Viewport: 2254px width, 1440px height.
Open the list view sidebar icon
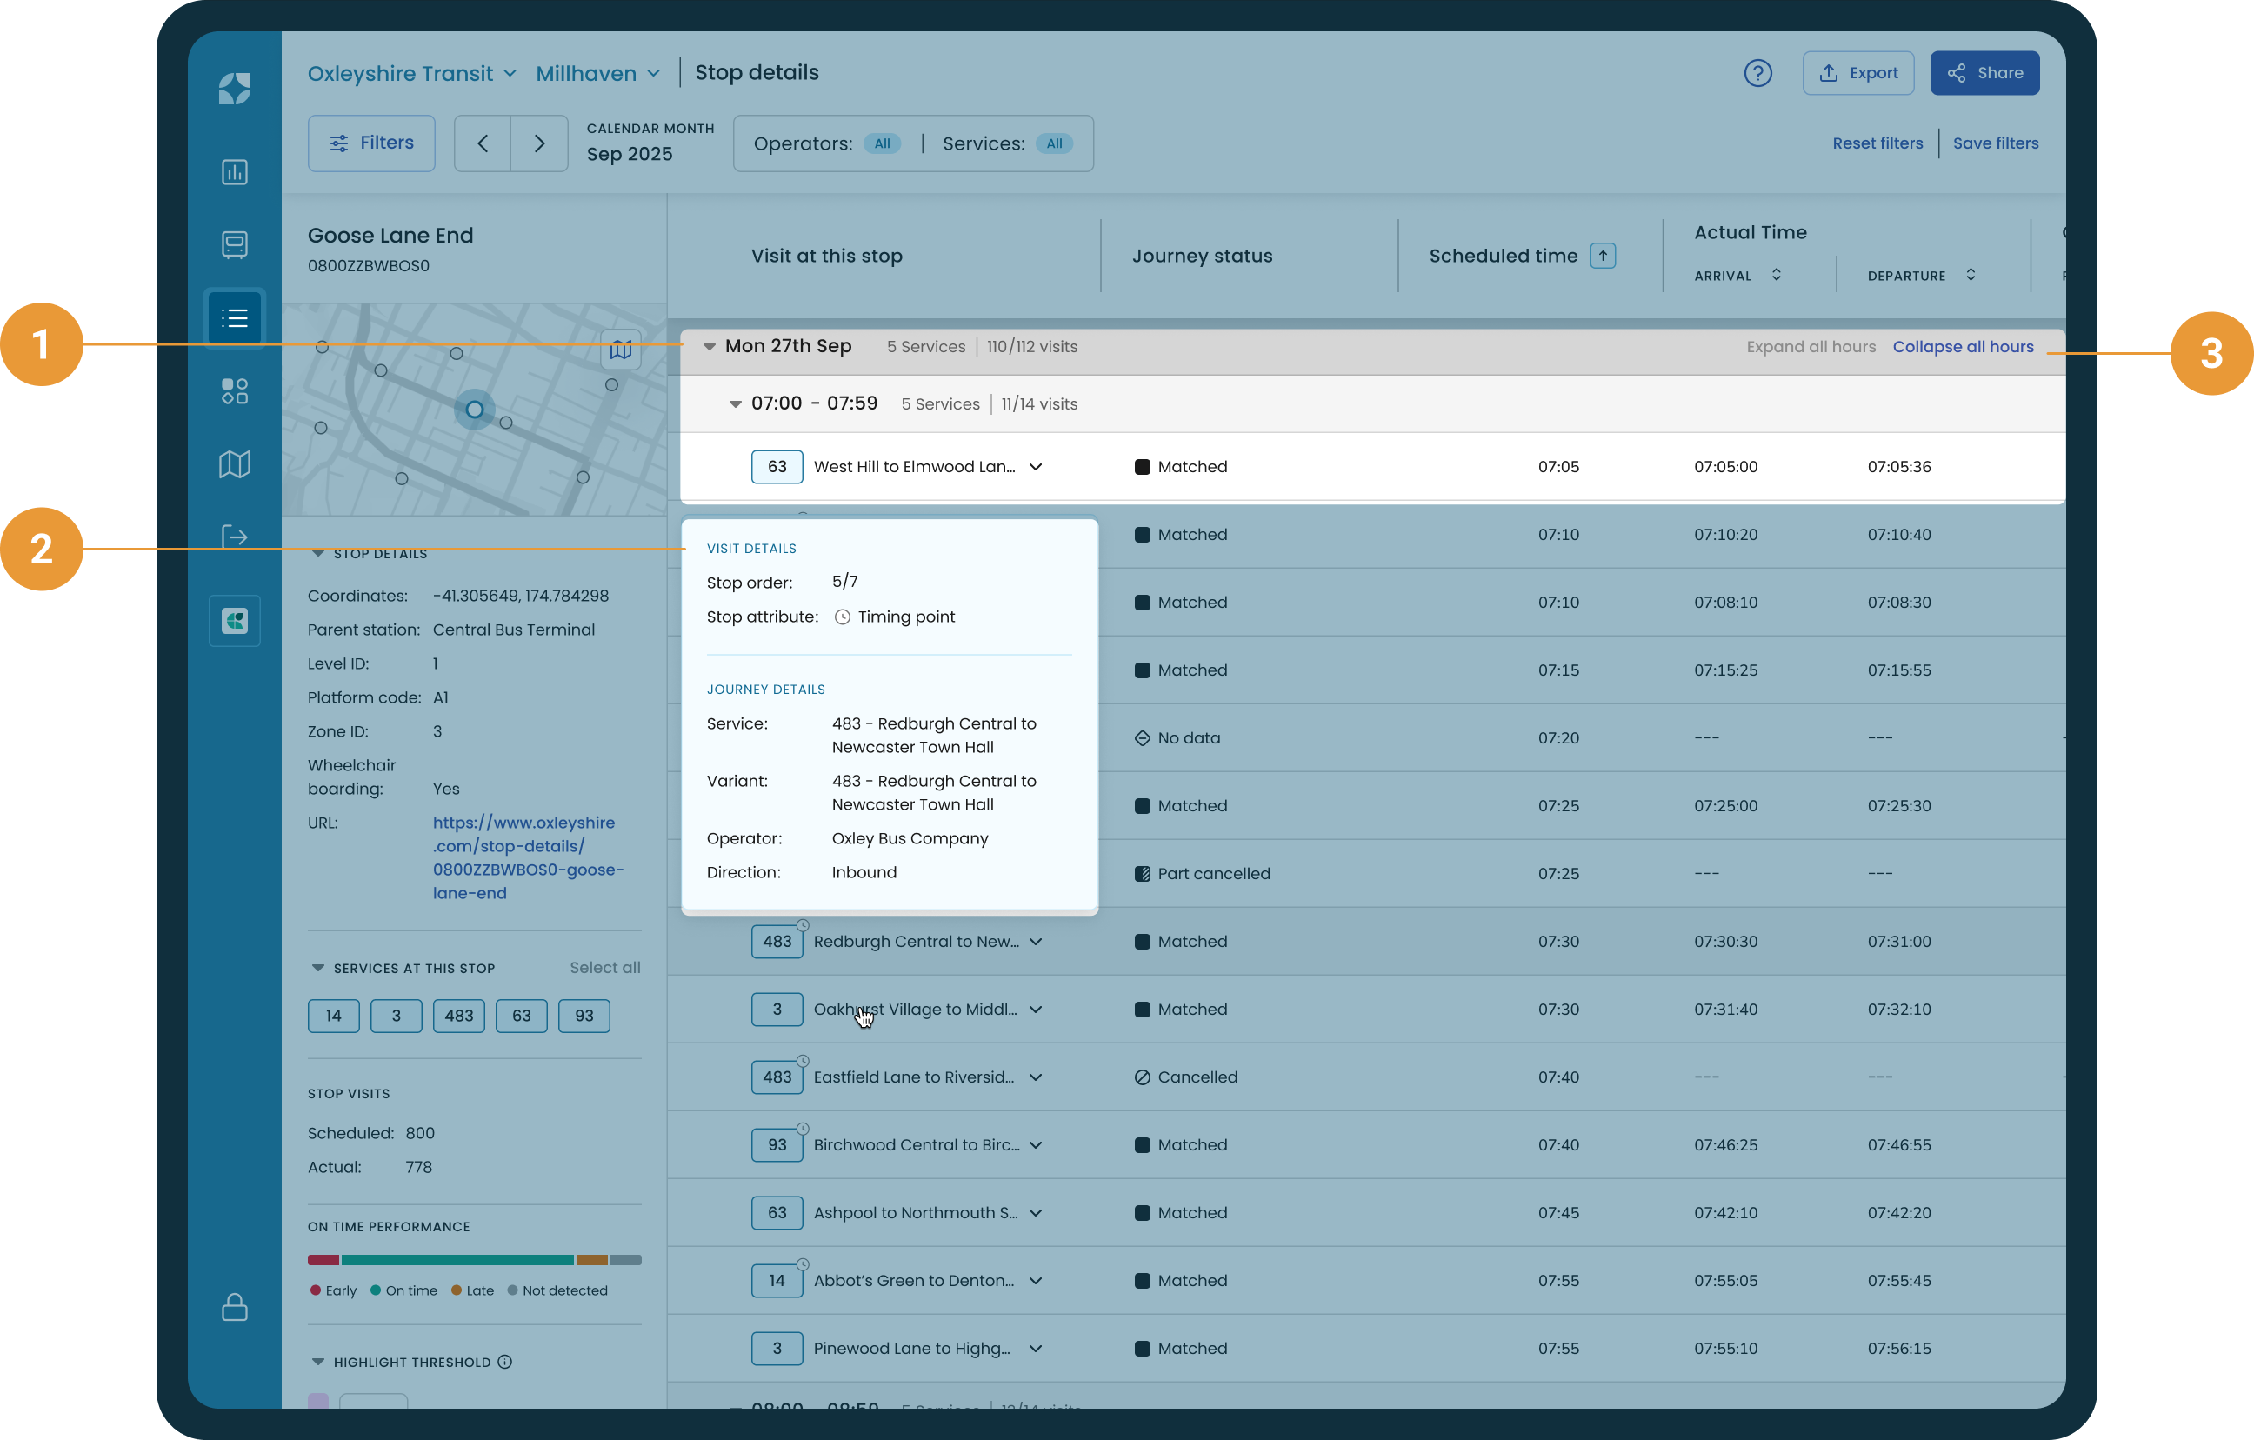click(x=234, y=318)
